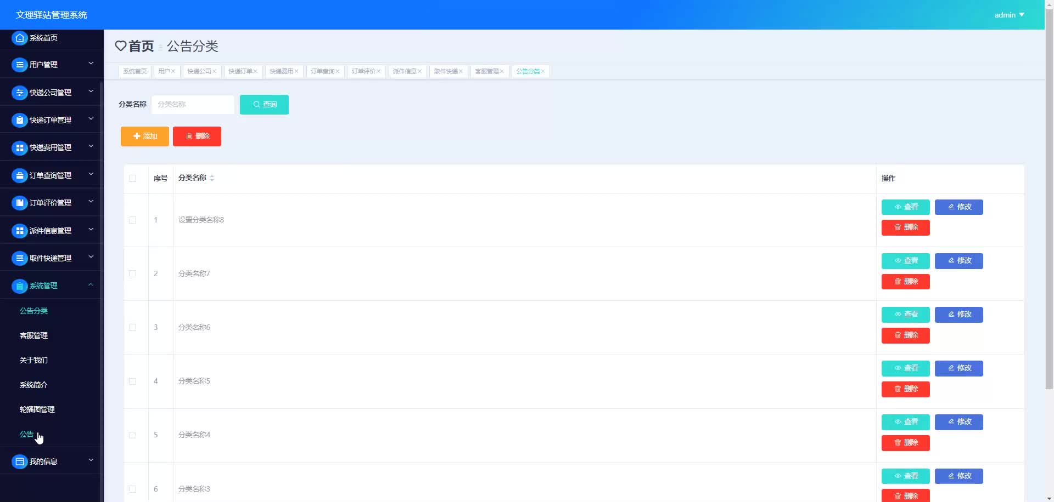The width and height of the screenshot is (1054, 502).
Task: Switch to the 系统首页 tab
Action: click(135, 71)
